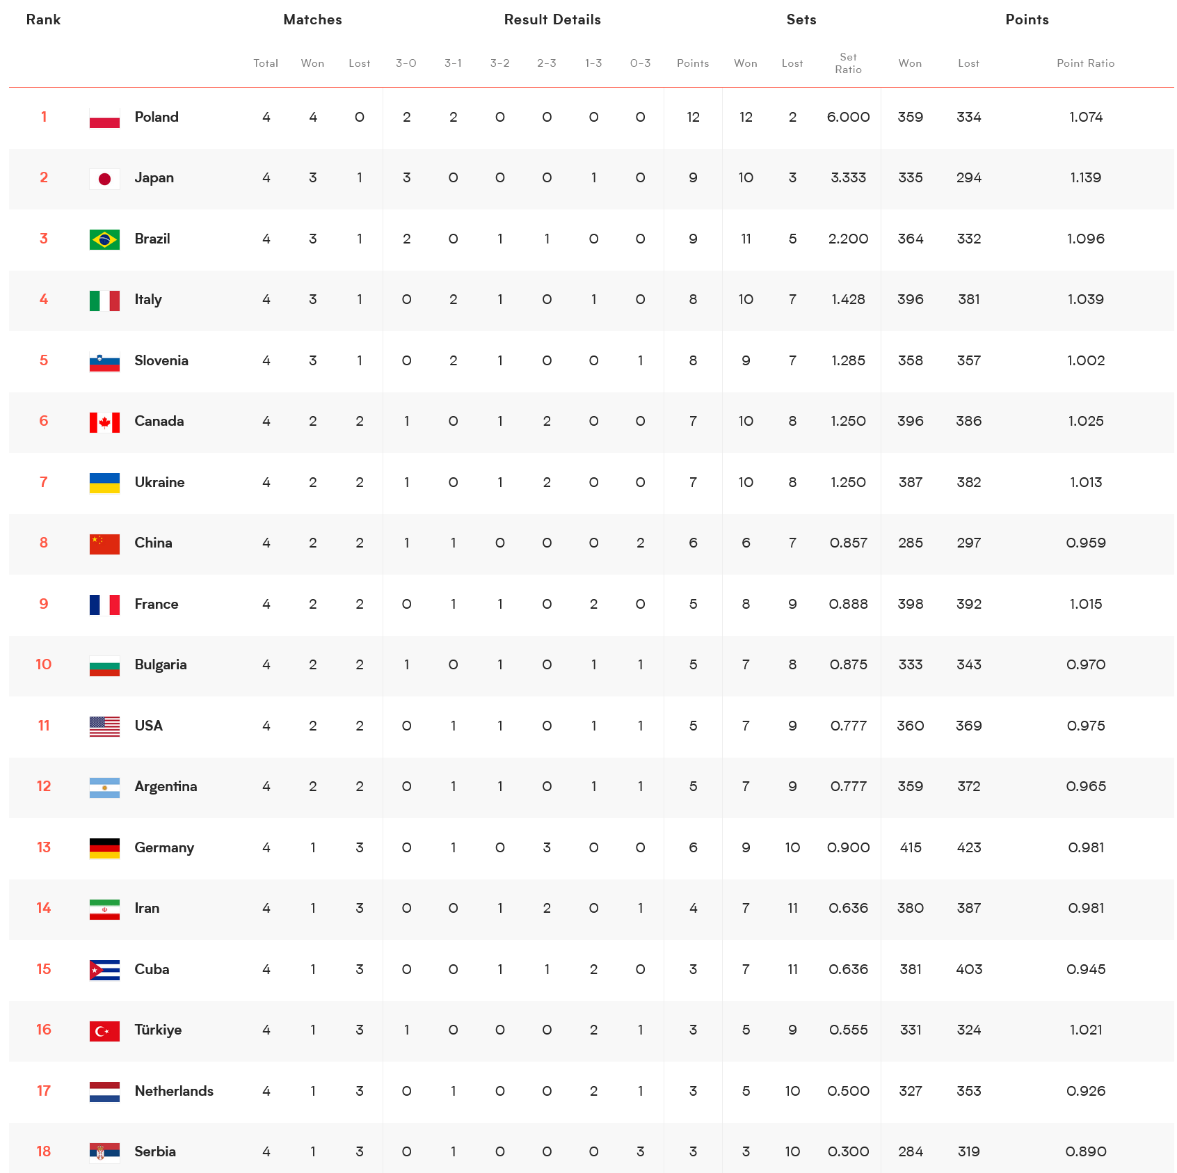Select the Netherlands team name

tap(174, 1091)
